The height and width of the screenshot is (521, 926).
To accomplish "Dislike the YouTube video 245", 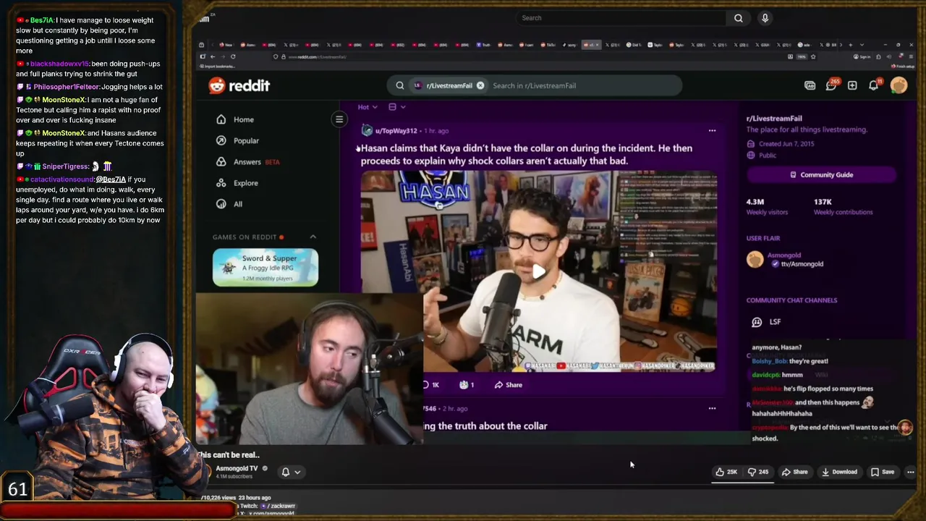I will click(758, 472).
